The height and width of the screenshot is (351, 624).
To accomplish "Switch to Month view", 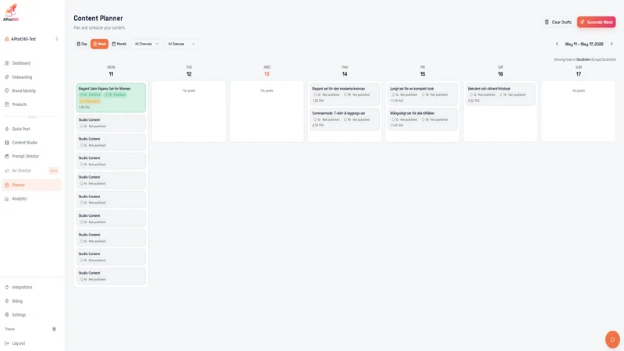I will [x=119, y=44].
